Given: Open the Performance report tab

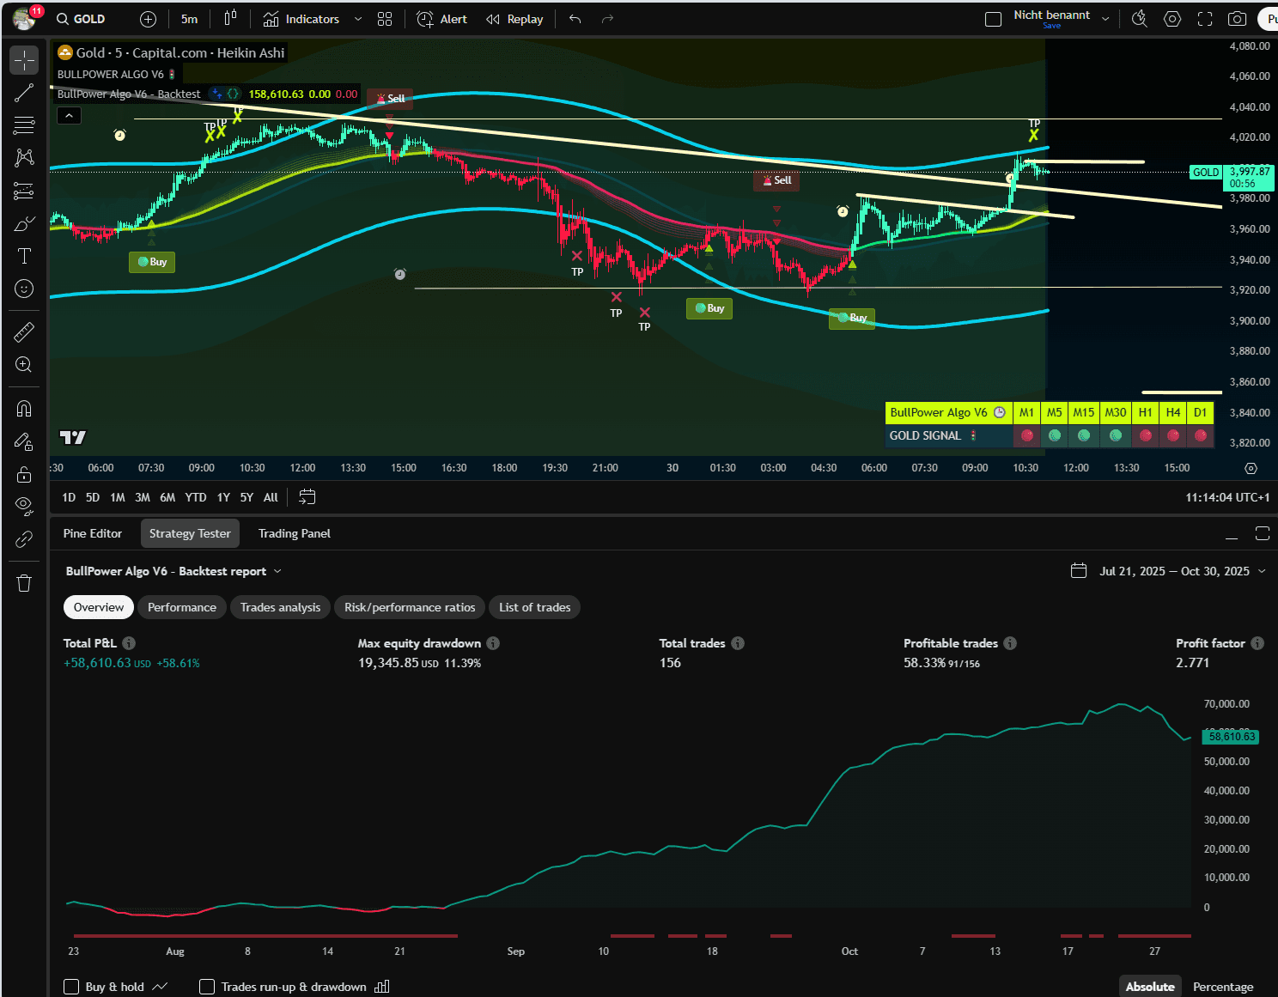Looking at the screenshot, I should (x=182, y=607).
